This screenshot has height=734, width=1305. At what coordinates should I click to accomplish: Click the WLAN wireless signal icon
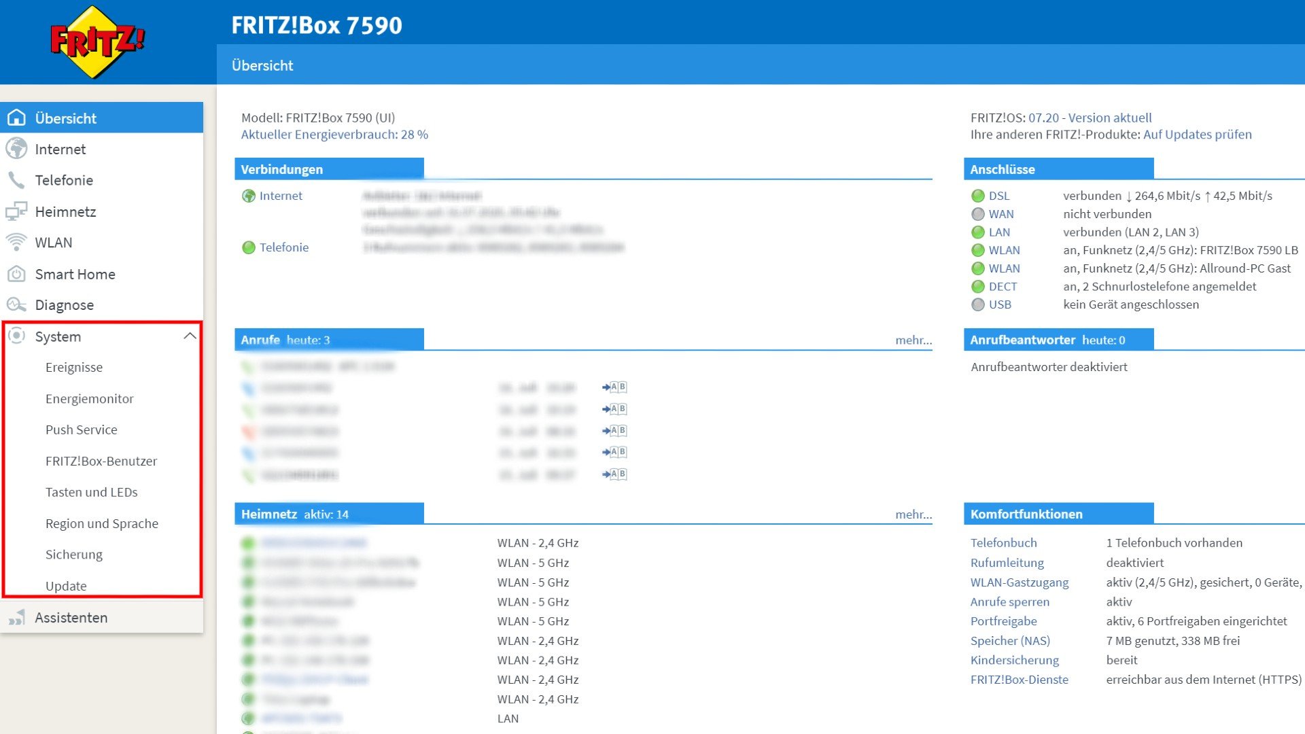pos(16,243)
